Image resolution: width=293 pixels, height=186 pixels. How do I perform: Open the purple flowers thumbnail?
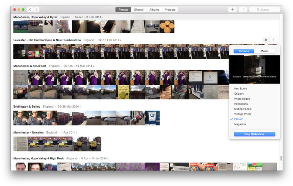tap(131, 166)
